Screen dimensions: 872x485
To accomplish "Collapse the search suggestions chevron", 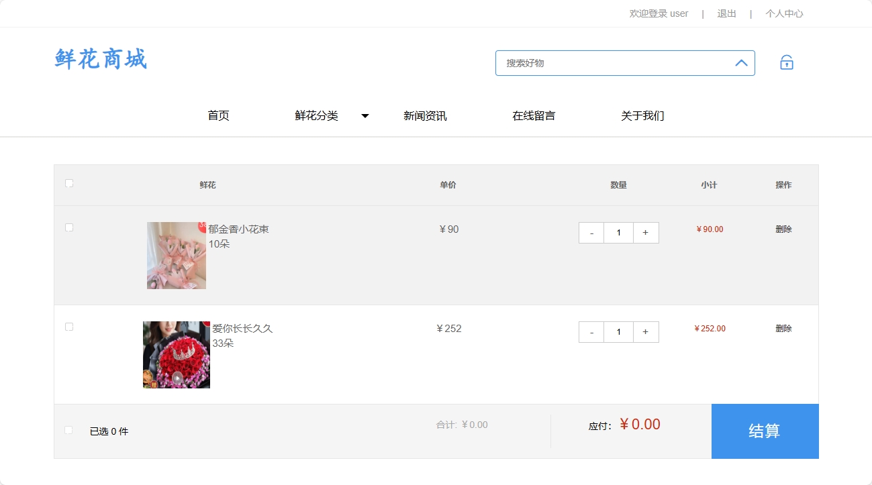I will (x=741, y=62).
